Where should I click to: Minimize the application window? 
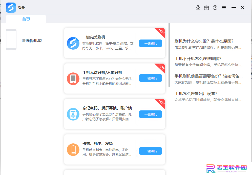tap(234, 8)
